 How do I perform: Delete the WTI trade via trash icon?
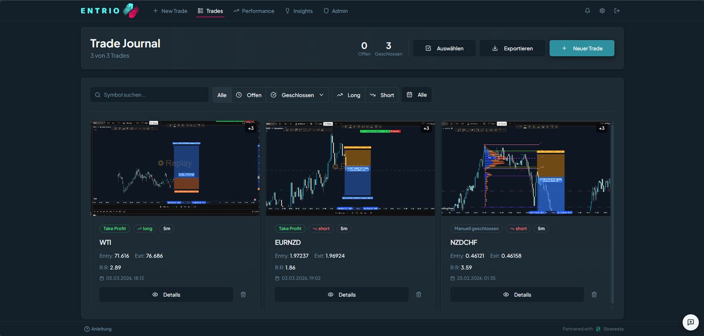(243, 294)
